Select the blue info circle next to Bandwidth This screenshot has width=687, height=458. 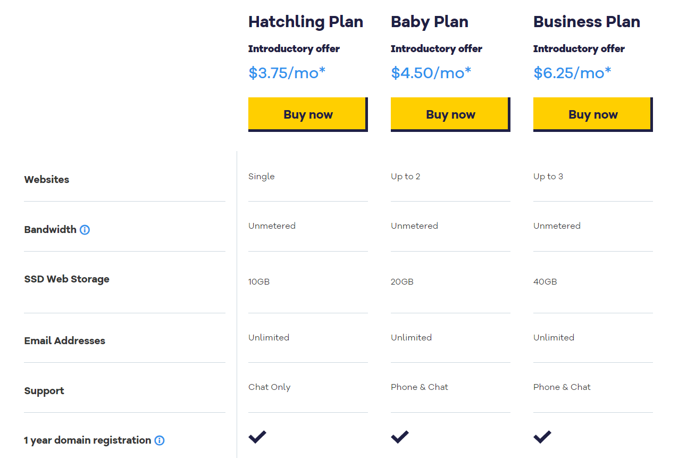point(85,230)
